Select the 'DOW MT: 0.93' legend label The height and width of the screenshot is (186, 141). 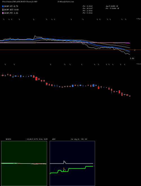click(x=11, y=10)
